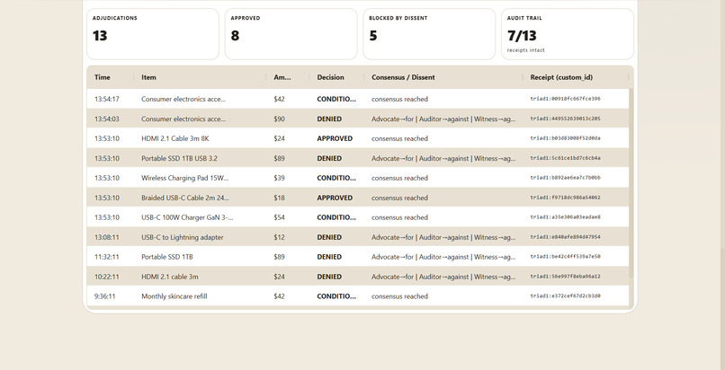Select the 13:54:03 timestamp cell
The height and width of the screenshot is (370, 725).
click(107, 119)
